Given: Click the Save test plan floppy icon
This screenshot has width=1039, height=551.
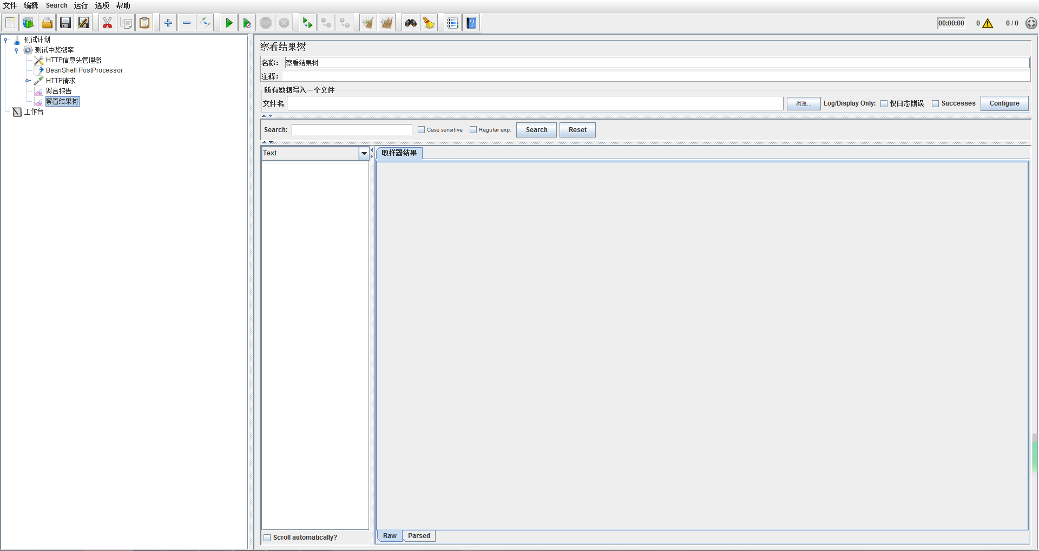Looking at the screenshot, I should [65, 23].
